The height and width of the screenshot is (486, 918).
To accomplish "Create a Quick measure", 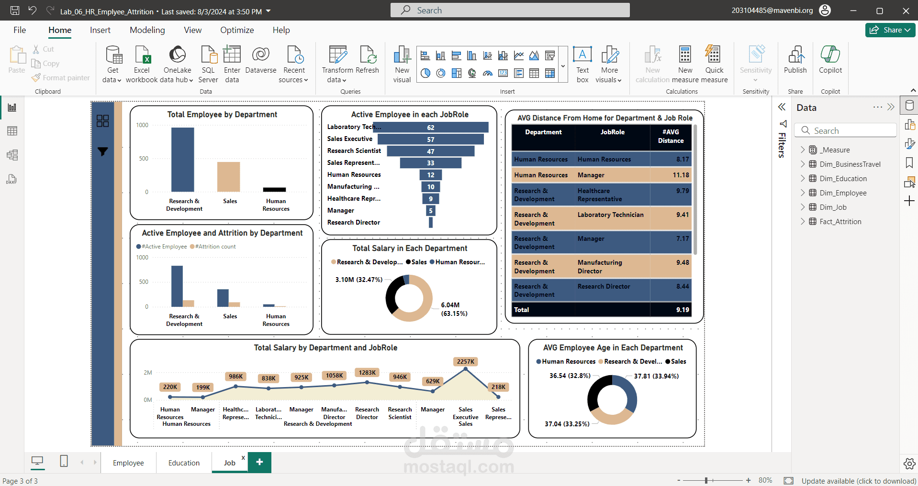I will 714,64.
